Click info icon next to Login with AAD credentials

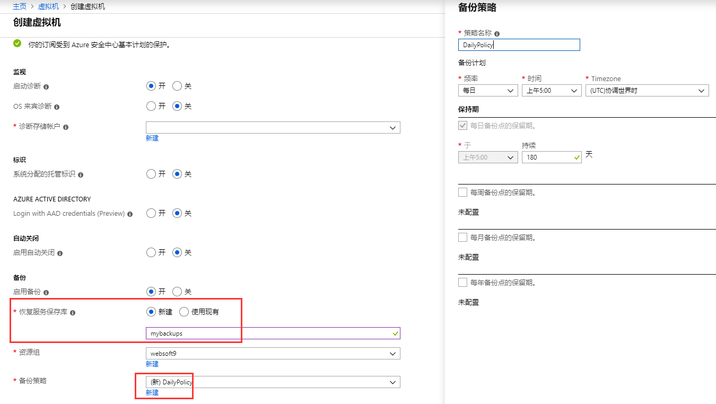click(130, 214)
